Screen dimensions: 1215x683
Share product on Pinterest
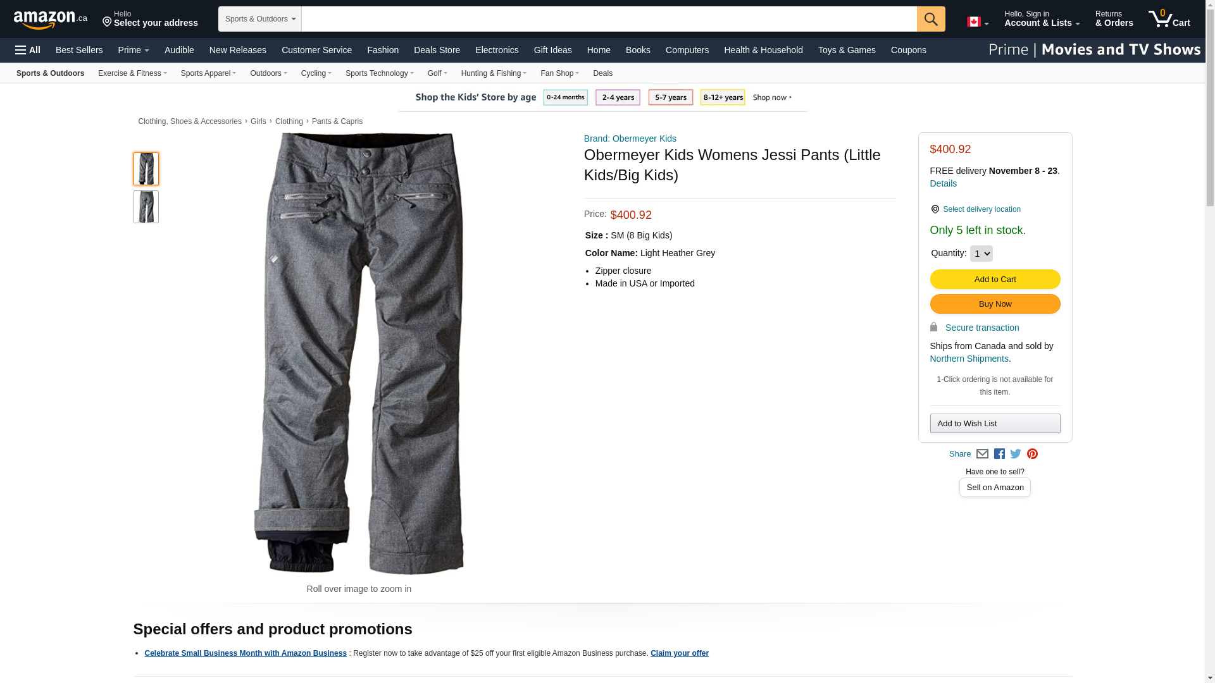(x=1032, y=454)
